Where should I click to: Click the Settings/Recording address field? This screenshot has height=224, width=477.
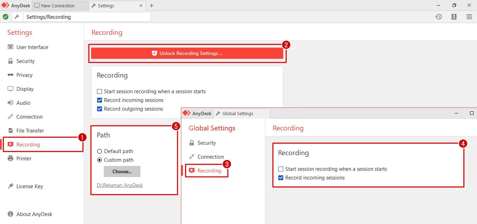click(x=87, y=17)
